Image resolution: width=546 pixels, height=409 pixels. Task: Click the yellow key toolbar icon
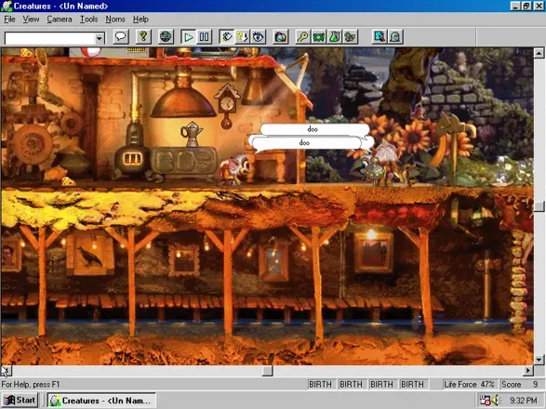[303, 36]
